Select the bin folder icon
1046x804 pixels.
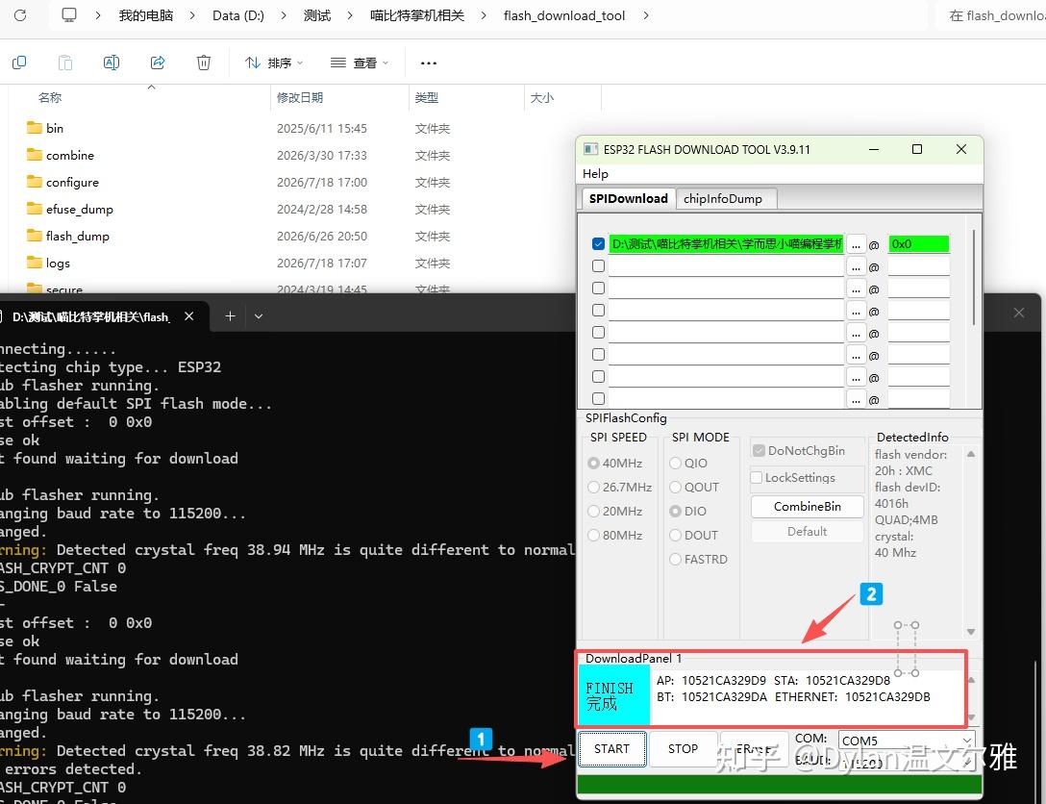pyautogui.click(x=34, y=128)
